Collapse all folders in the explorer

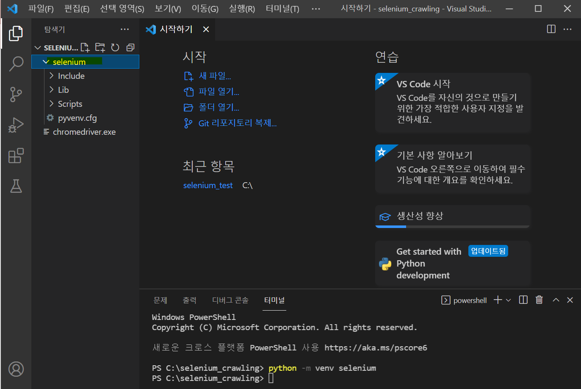[130, 47]
